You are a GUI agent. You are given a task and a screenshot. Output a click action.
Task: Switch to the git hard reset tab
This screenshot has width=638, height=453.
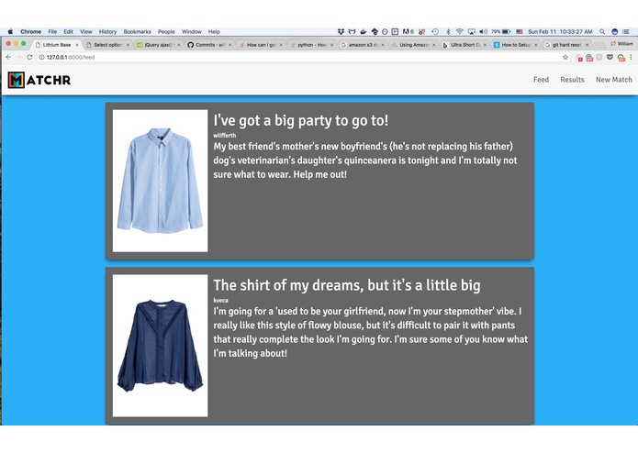tap(566, 45)
